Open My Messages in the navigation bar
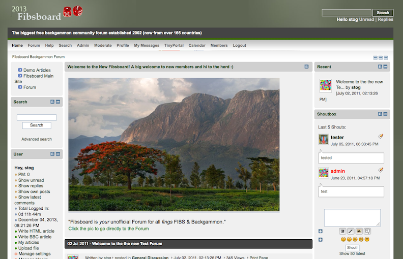The height and width of the screenshot is (259, 403). pos(147,45)
